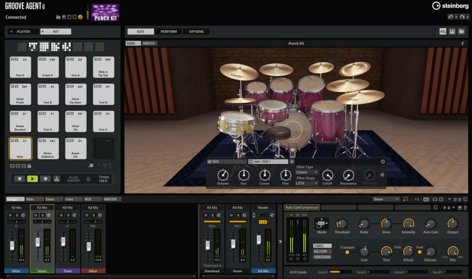Open the load kit folder icon
472x279 pixels.
point(58,17)
